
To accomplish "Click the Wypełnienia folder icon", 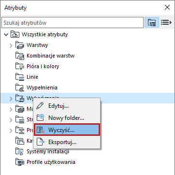I will 20,87.
